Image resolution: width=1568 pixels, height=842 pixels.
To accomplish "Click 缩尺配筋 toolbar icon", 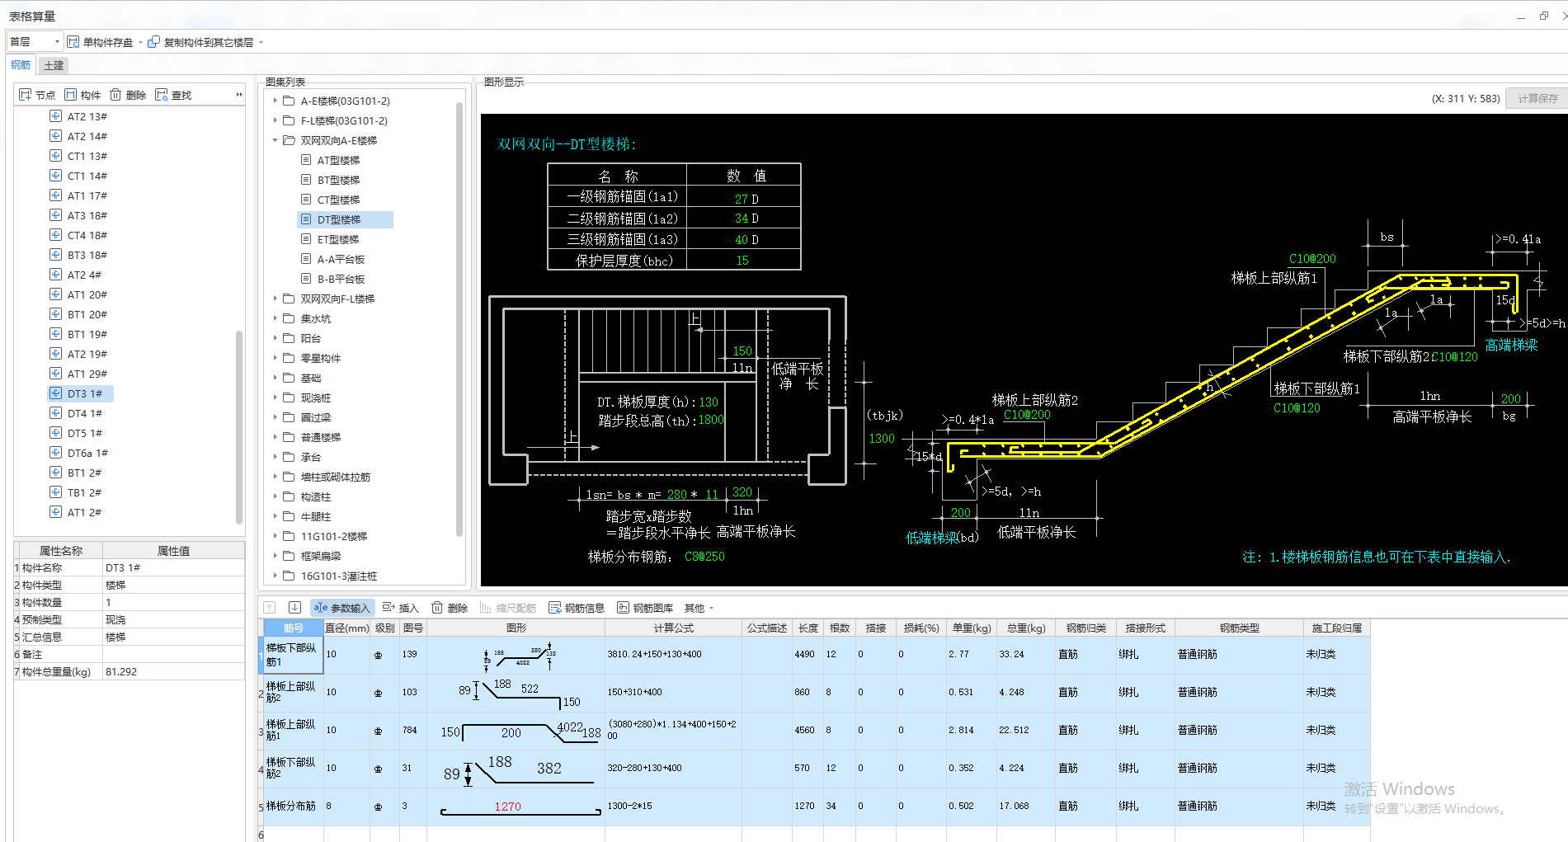I will [x=486, y=608].
